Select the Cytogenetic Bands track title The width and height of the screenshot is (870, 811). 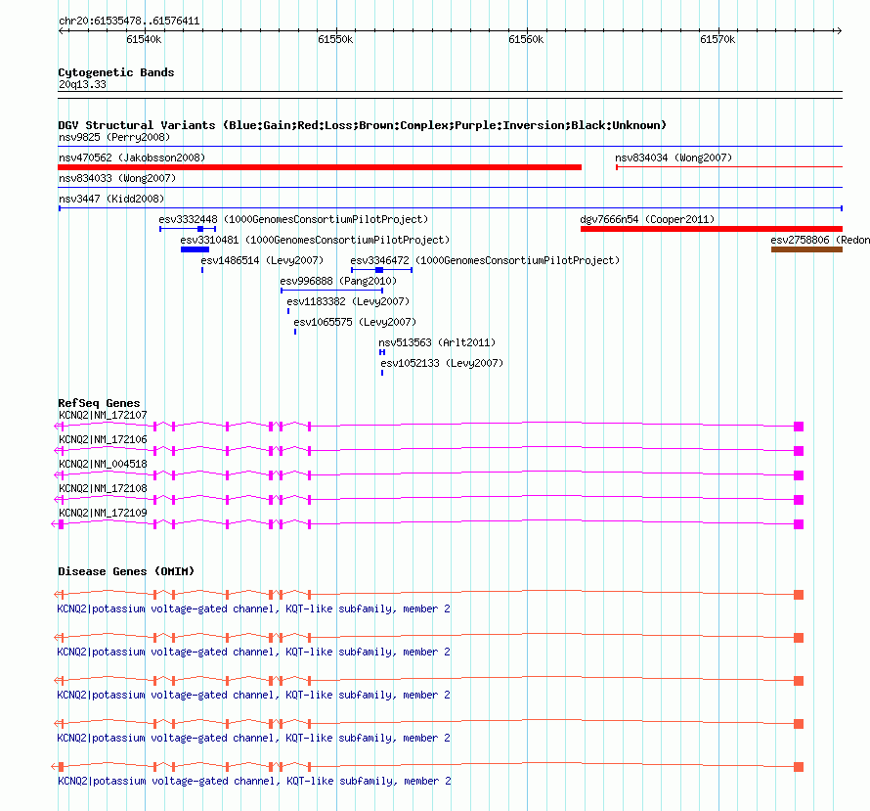pyautogui.click(x=116, y=72)
